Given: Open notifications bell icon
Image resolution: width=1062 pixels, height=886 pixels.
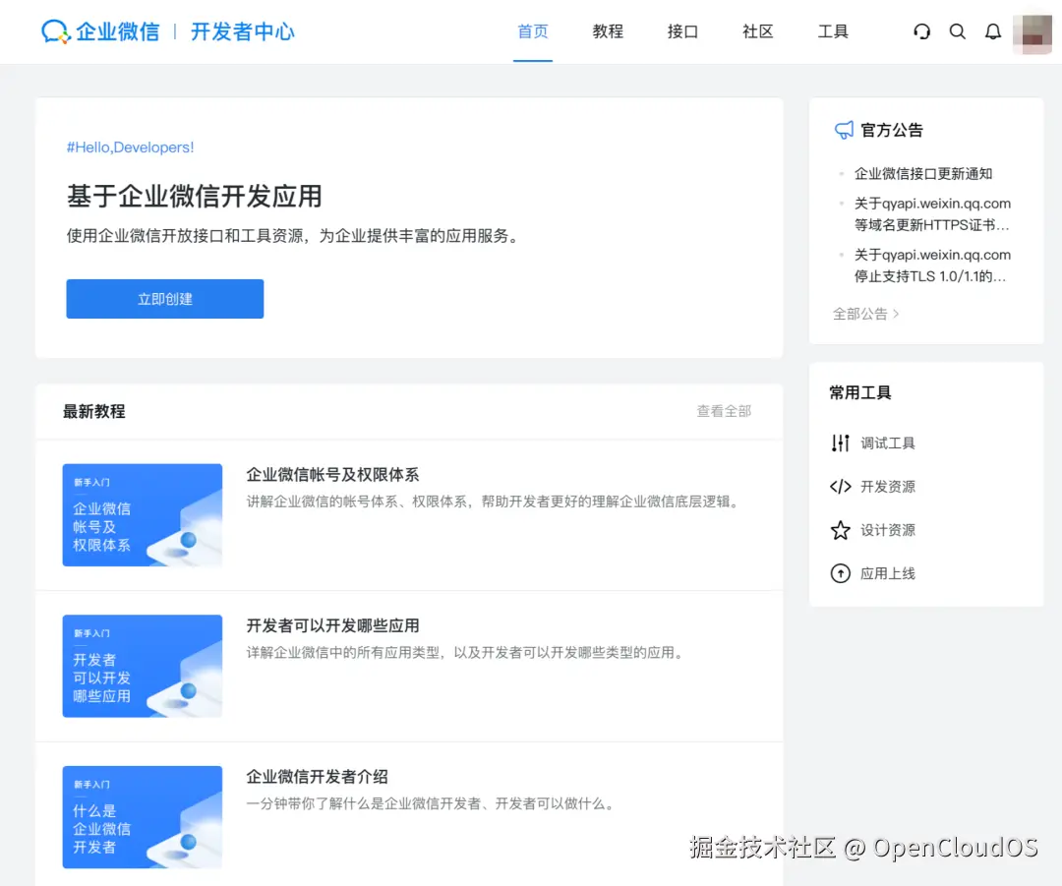Looking at the screenshot, I should point(993,31).
